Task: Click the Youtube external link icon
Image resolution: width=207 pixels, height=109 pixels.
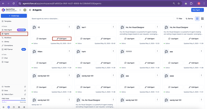Action: click(x=25, y=87)
